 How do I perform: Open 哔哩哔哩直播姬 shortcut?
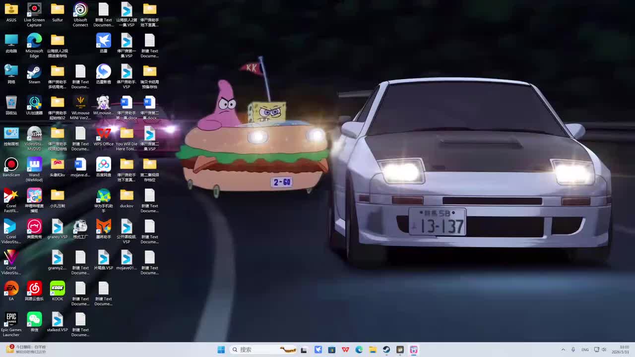coord(34,201)
